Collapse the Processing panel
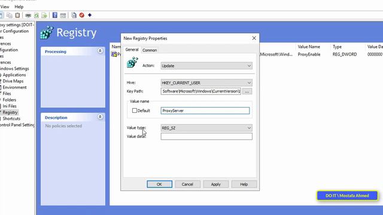The image size is (383, 215). point(100,51)
